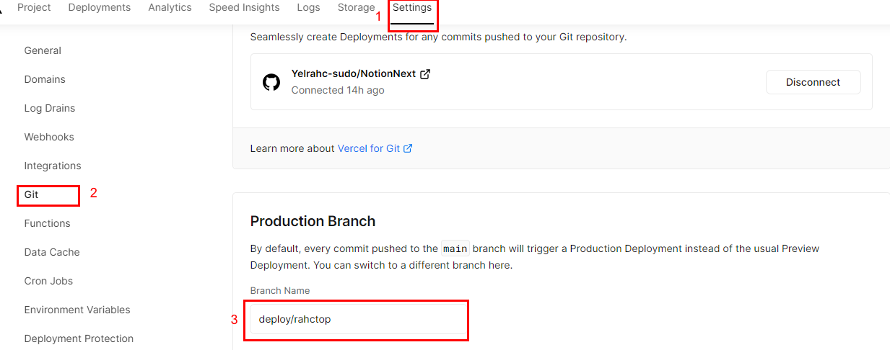This screenshot has height=350, width=890.
Task: Click the 'Connected 14h ago' text
Action: [x=338, y=91]
